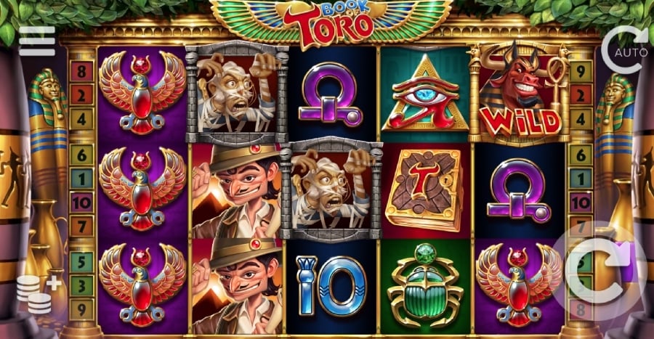Select the golden T book symbol
654x339 pixels.
click(x=425, y=190)
